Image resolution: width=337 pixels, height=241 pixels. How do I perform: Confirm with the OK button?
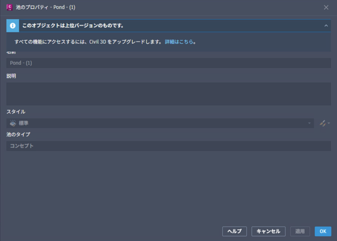323,231
